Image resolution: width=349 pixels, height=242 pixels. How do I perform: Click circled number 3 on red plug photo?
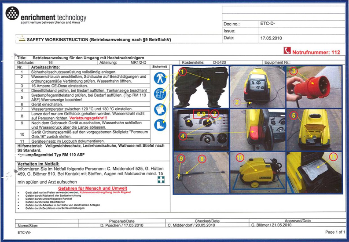click(294, 70)
